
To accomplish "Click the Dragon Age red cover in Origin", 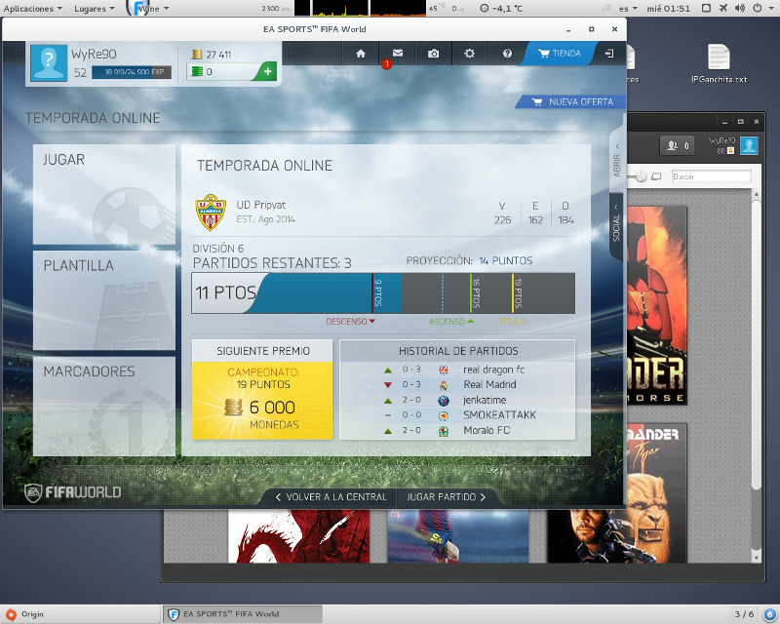I will click(x=298, y=536).
